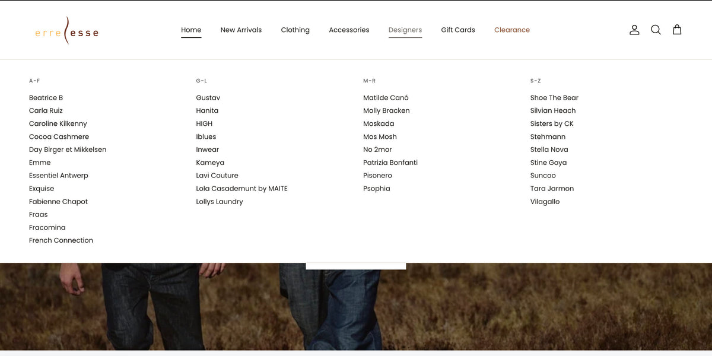712x356 pixels.
Task: Open Matilde Canó designer page
Action: [386, 97]
